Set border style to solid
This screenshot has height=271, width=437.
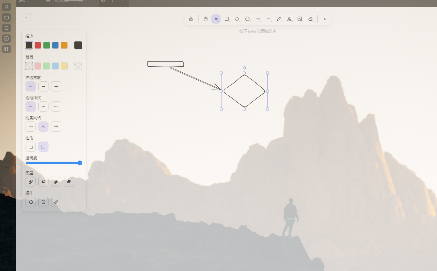pos(31,106)
